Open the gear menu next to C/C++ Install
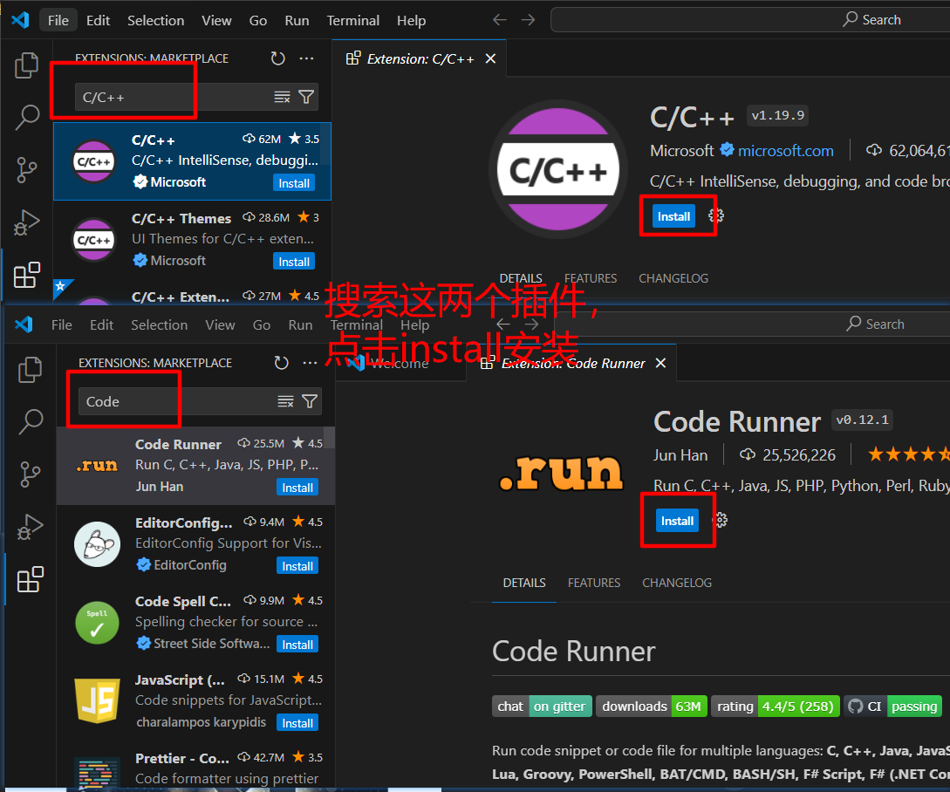950x792 pixels. 716,216
